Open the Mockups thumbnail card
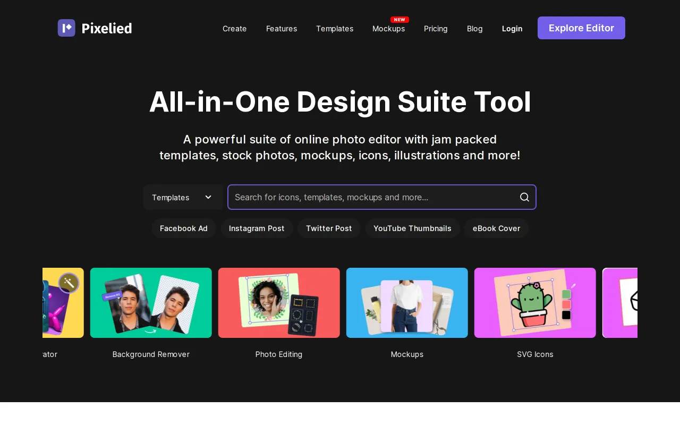Image resolution: width=680 pixels, height=425 pixels. click(x=407, y=303)
